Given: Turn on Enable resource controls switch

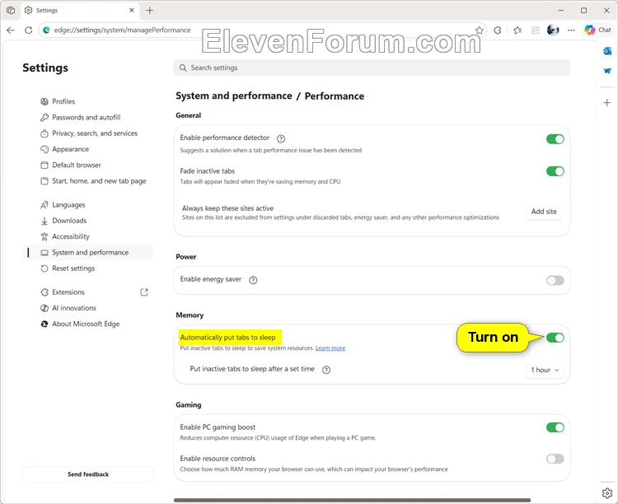Looking at the screenshot, I should [555, 459].
